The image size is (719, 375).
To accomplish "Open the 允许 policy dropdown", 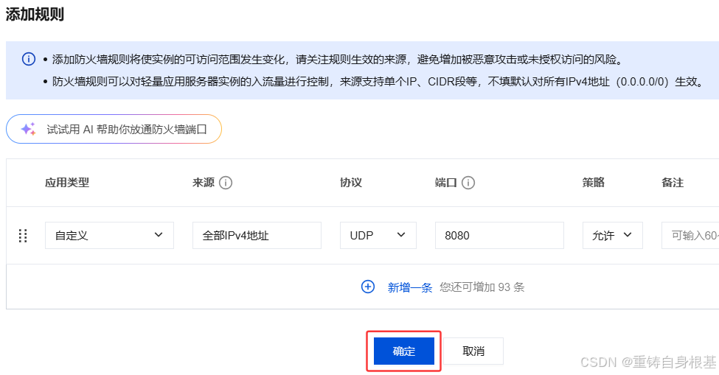I will pos(612,236).
